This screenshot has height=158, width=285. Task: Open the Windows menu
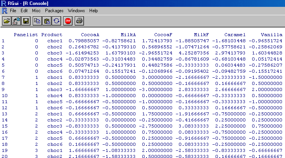(76, 11)
